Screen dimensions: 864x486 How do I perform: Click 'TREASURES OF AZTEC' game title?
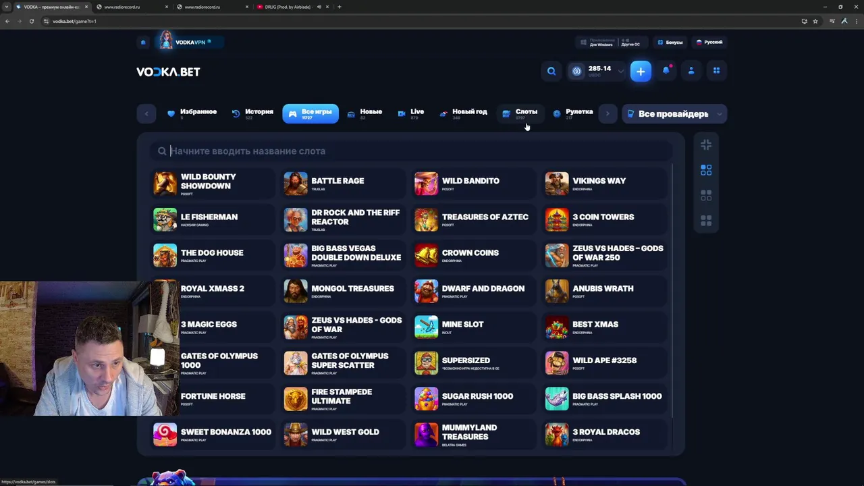pyautogui.click(x=485, y=217)
